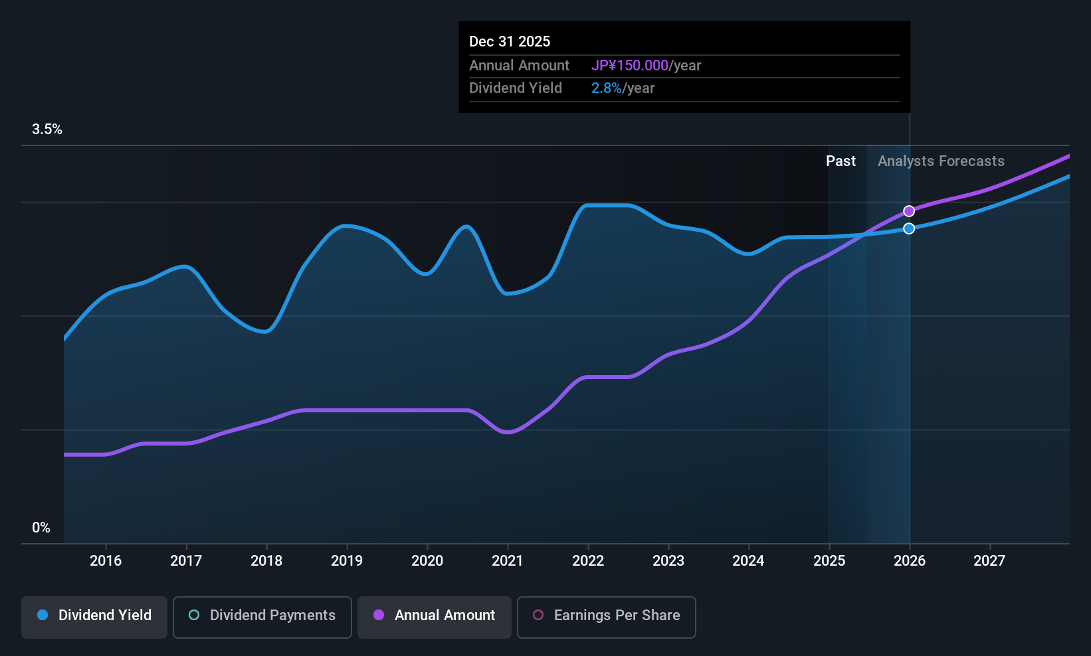1091x656 pixels.
Task: Click the 2022 x-axis label
Action: (588, 561)
